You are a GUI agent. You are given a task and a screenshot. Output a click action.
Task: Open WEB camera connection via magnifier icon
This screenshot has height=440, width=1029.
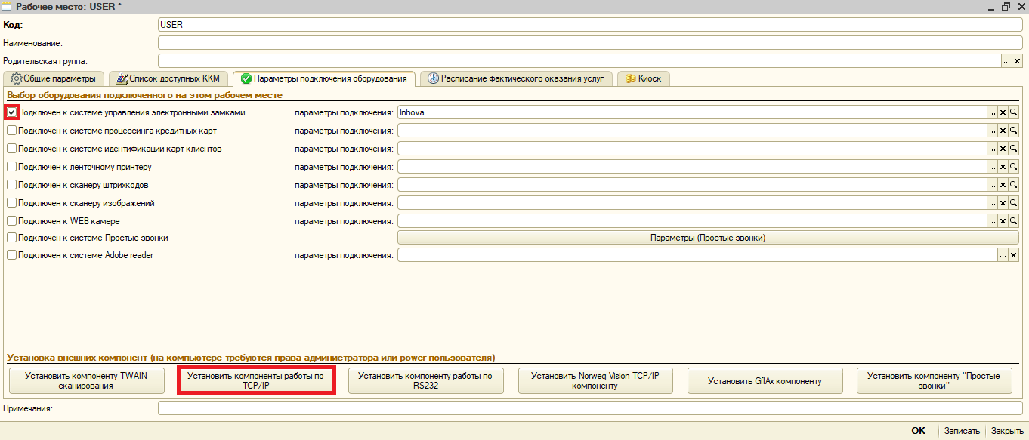1014,221
